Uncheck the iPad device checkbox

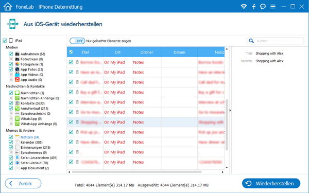point(5,41)
